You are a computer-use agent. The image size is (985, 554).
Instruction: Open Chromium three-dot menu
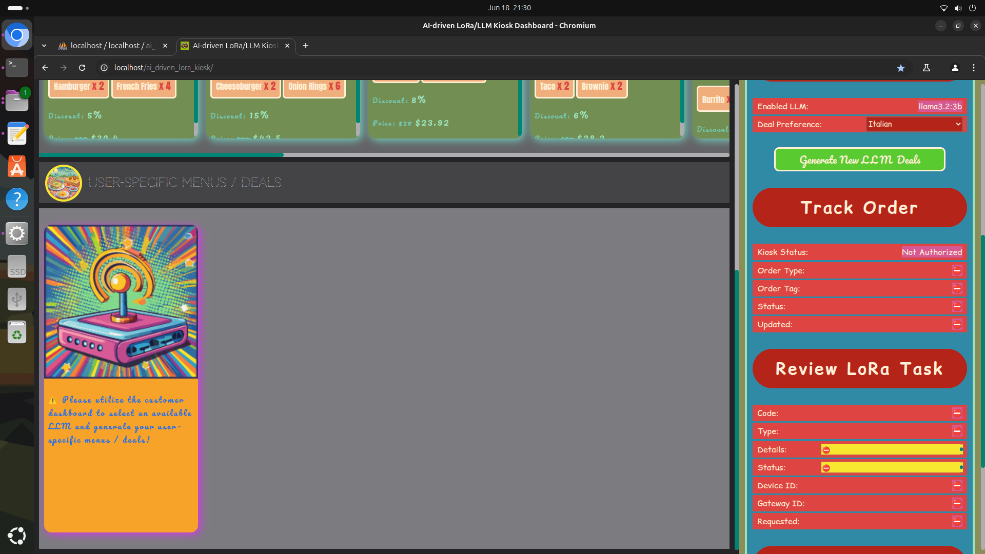coord(974,68)
